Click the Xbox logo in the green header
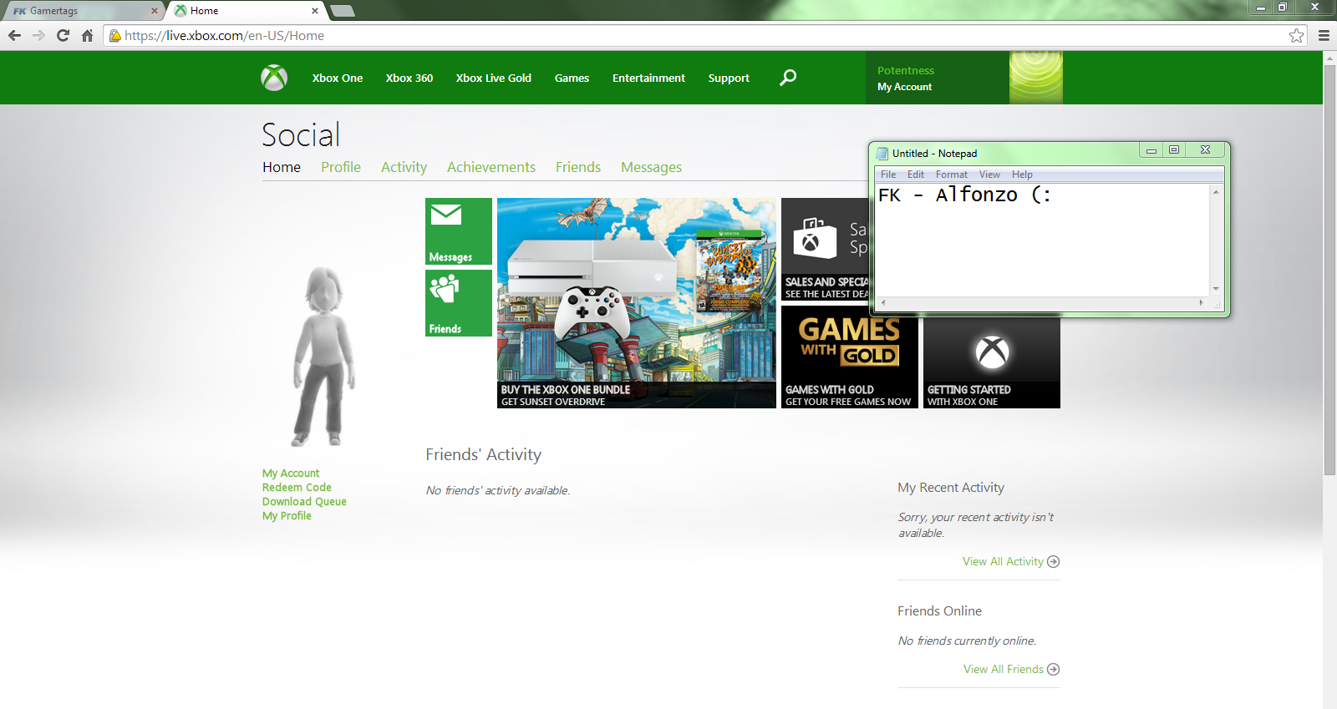This screenshot has width=1337, height=709. [x=274, y=78]
